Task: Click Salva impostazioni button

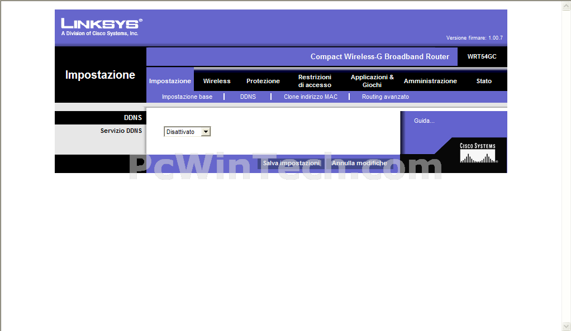Action: click(291, 163)
